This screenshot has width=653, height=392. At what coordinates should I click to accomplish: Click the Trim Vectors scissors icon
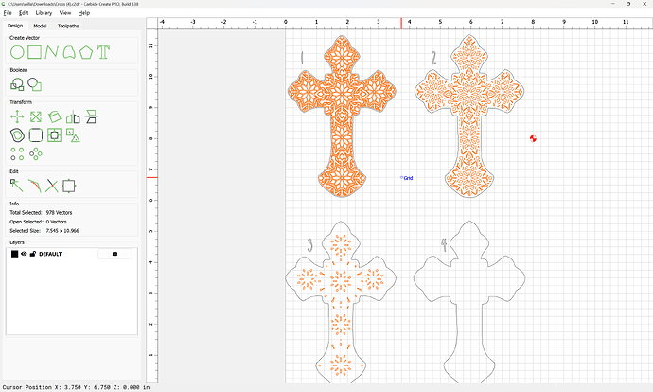[x=52, y=185]
